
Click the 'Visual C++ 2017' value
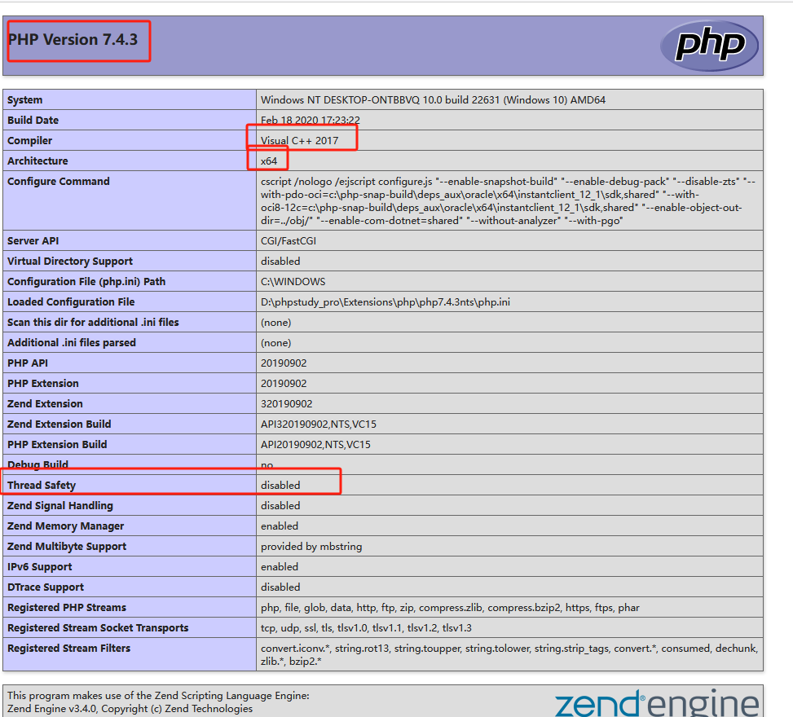(299, 141)
